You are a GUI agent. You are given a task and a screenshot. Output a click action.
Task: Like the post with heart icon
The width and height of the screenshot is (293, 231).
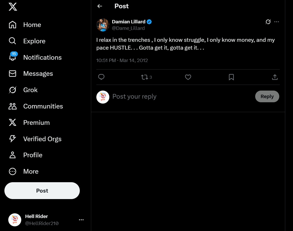tap(188, 77)
